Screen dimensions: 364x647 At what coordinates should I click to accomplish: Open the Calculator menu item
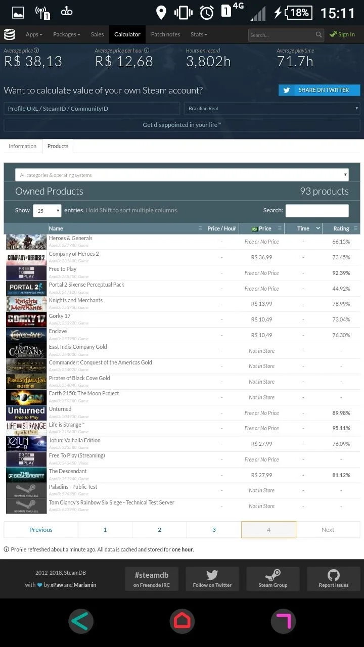pos(127,34)
